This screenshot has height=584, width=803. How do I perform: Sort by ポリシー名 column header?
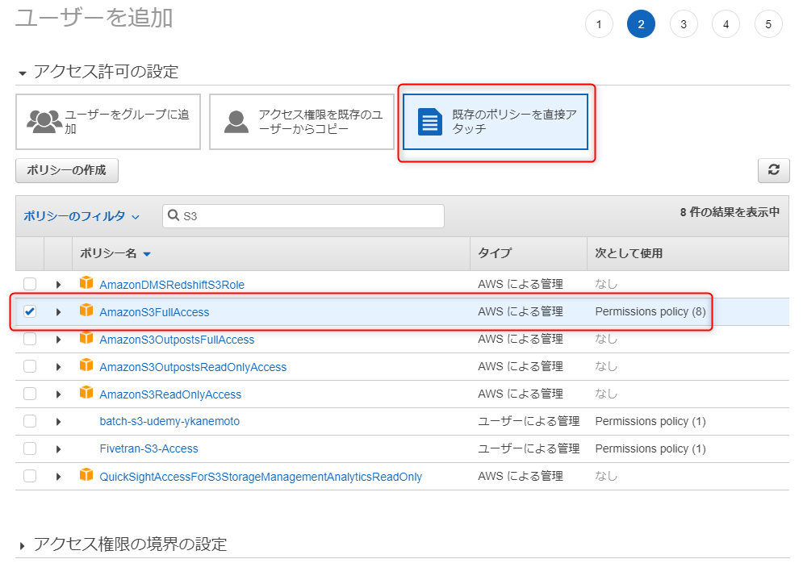click(115, 253)
